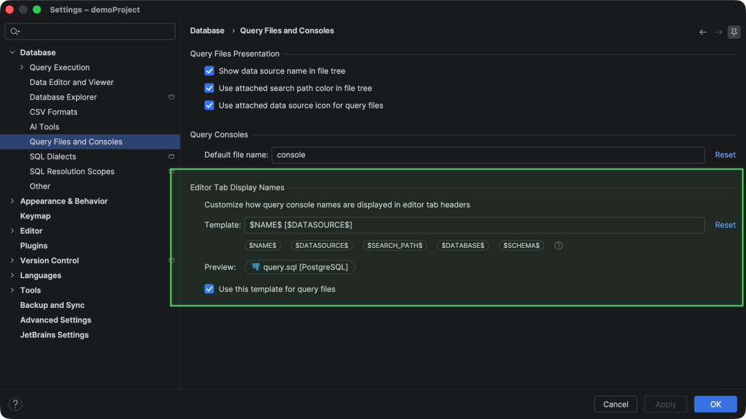The width and height of the screenshot is (746, 419).
Task: Focus the Default file name field
Action: pos(488,155)
